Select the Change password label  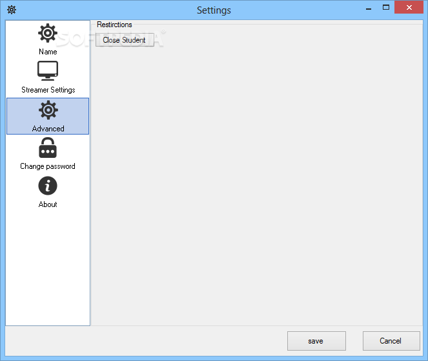(x=48, y=166)
